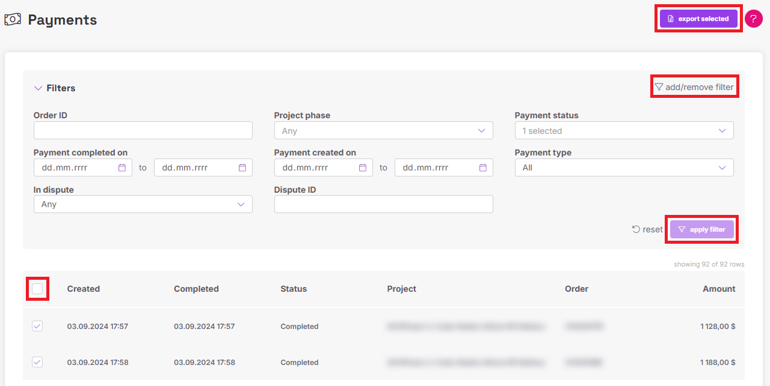Click the pink help question mark icon
Image resolution: width=770 pixels, height=386 pixels.
[753, 19]
